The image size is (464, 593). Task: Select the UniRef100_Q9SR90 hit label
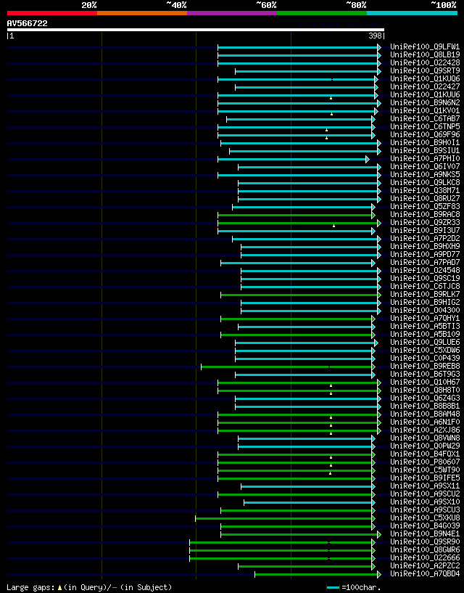pos(425,542)
